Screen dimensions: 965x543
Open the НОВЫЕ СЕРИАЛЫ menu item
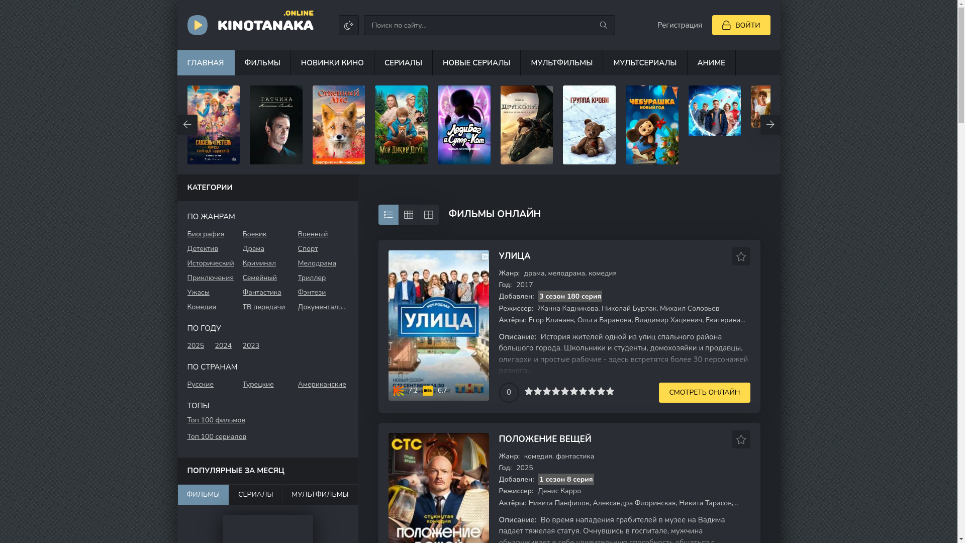tap(476, 63)
